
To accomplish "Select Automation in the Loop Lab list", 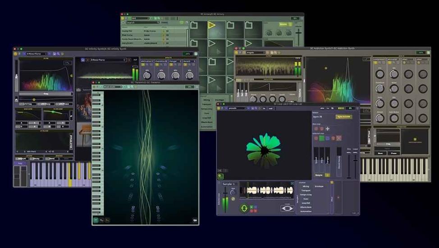I will point(306,211).
